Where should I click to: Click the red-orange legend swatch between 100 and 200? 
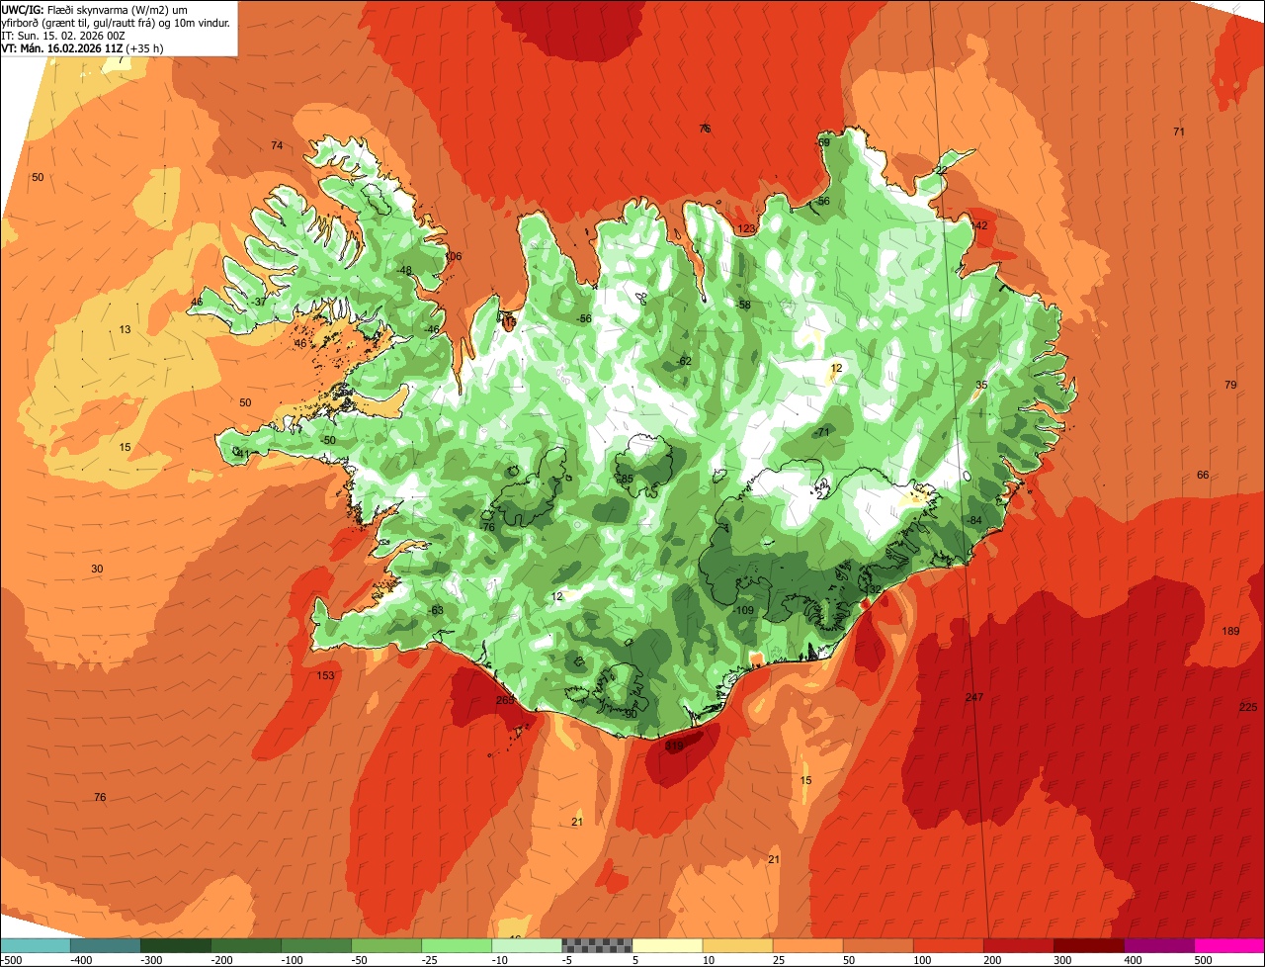(947, 945)
